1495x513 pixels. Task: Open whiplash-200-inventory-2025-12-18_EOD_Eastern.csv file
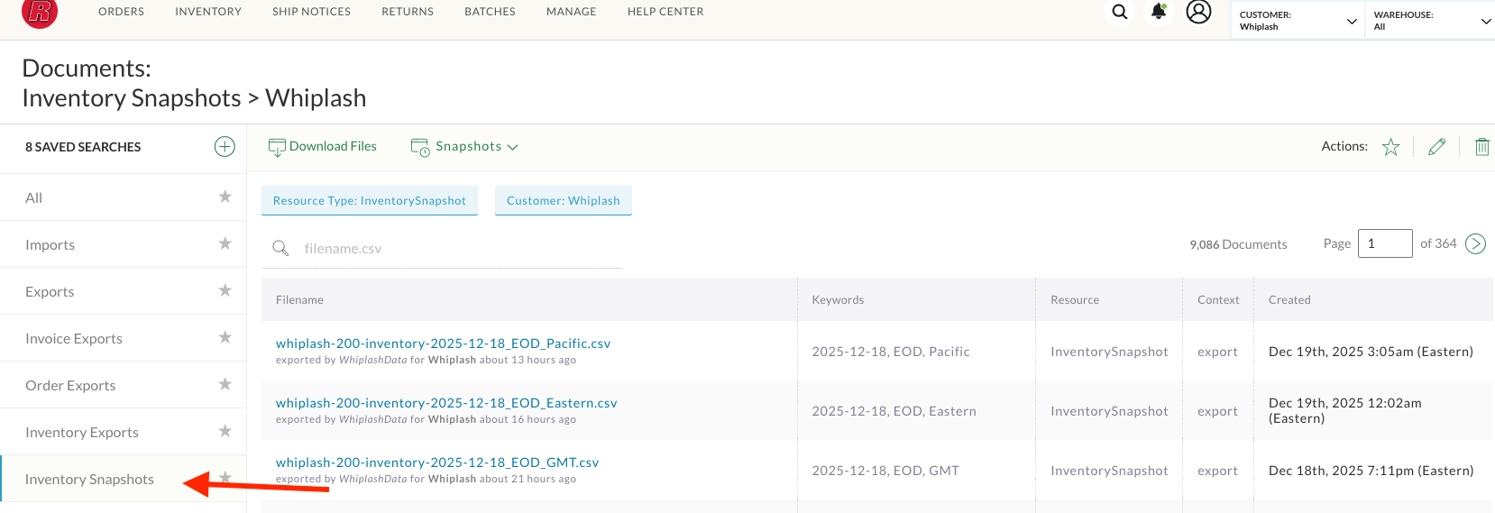coord(446,403)
